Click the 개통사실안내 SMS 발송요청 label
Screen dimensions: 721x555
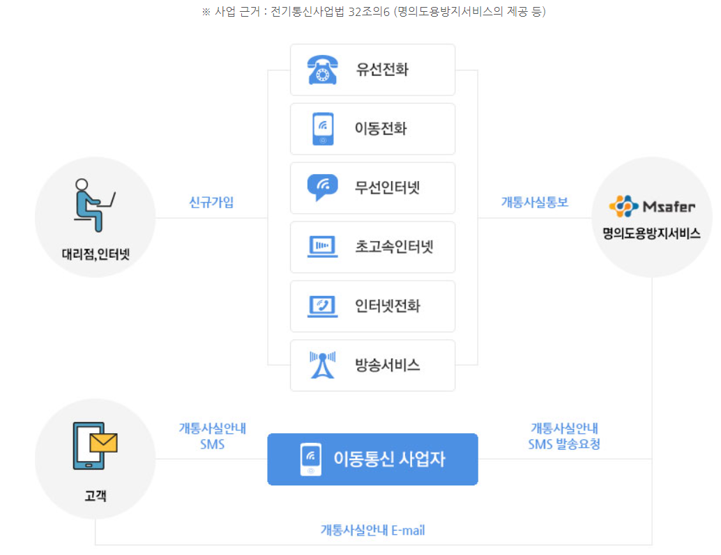[564, 436]
